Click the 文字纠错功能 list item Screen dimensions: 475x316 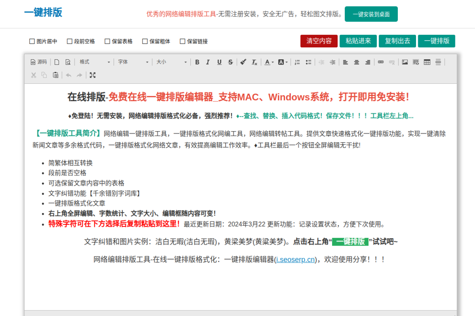coord(95,193)
